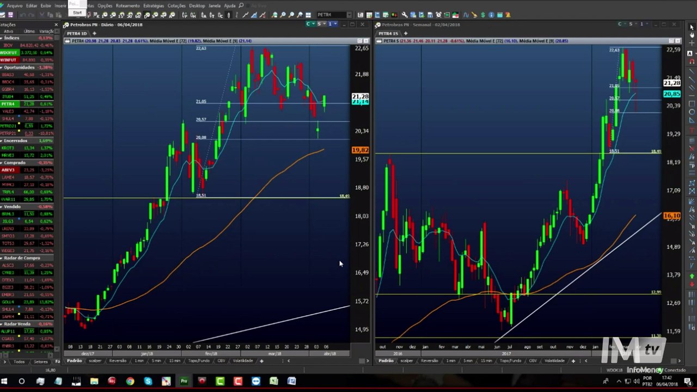Open the S dropdown on weekly chart
The height and width of the screenshot is (392, 697).
tap(633, 24)
